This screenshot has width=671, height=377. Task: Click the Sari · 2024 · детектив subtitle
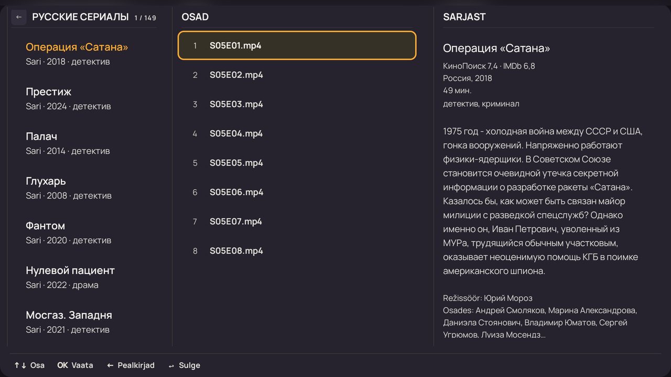point(68,106)
